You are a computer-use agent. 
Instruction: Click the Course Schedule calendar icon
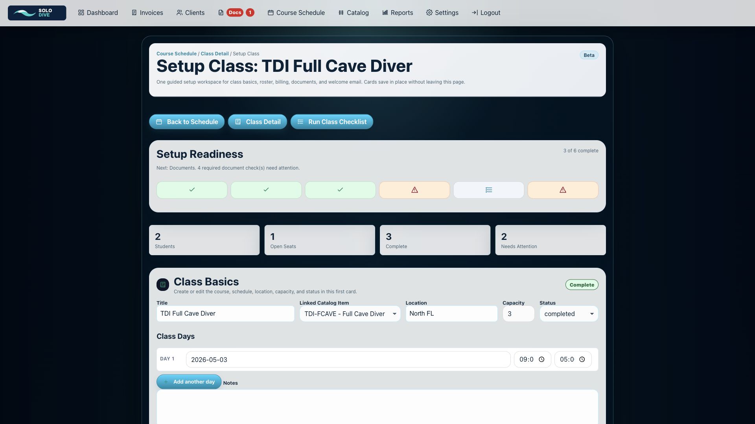point(271,13)
